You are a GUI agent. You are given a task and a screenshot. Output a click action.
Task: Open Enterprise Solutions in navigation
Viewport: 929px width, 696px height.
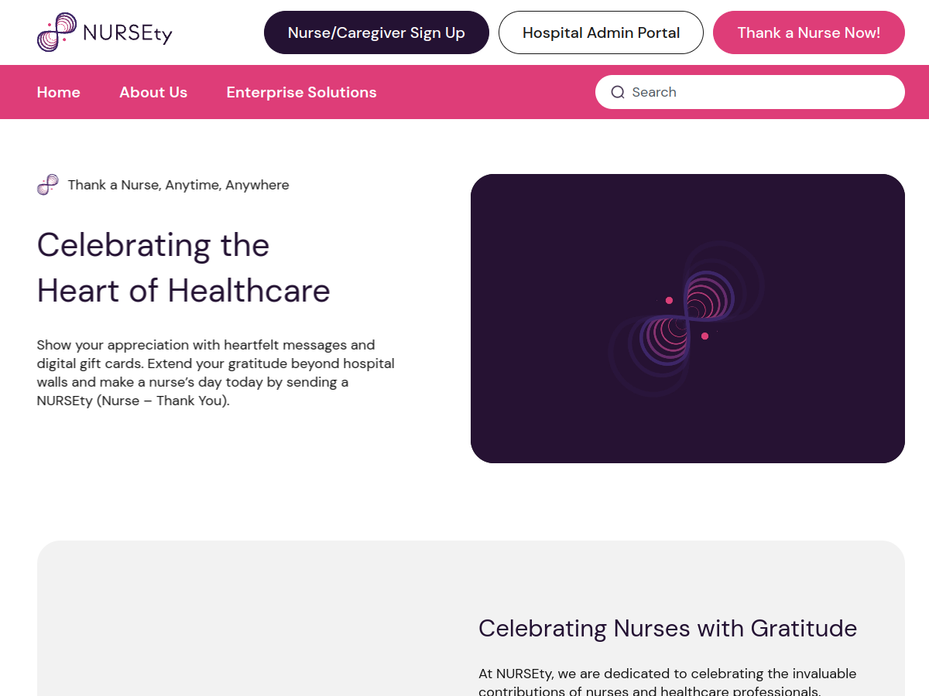(302, 92)
